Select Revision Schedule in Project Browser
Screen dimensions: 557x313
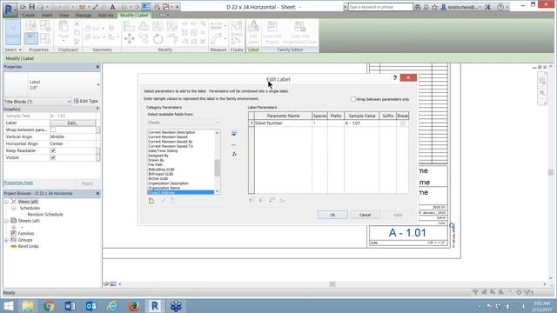pos(45,215)
